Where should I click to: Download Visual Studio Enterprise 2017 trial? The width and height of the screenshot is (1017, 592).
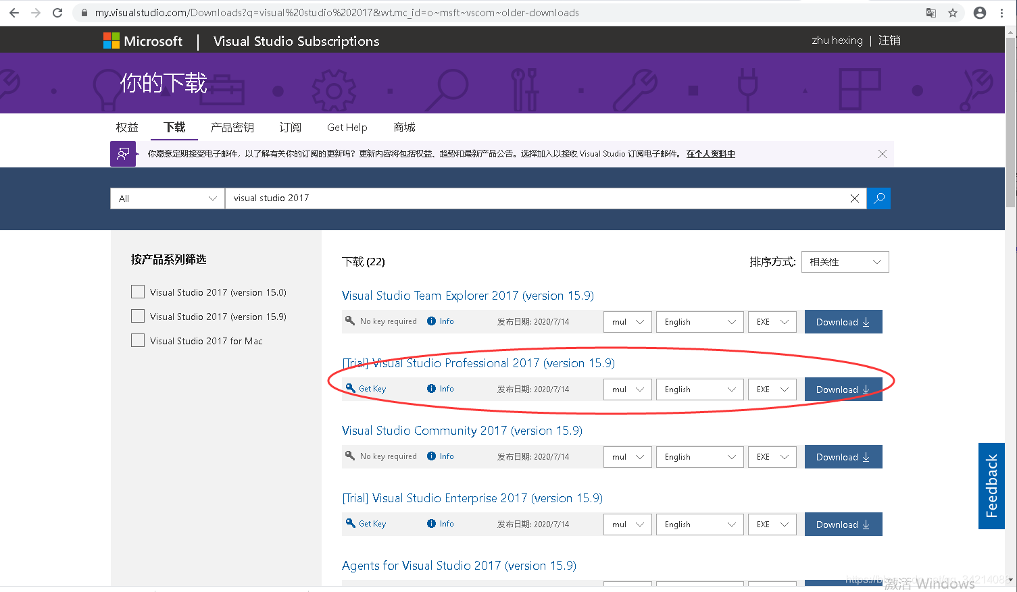pyautogui.click(x=843, y=524)
